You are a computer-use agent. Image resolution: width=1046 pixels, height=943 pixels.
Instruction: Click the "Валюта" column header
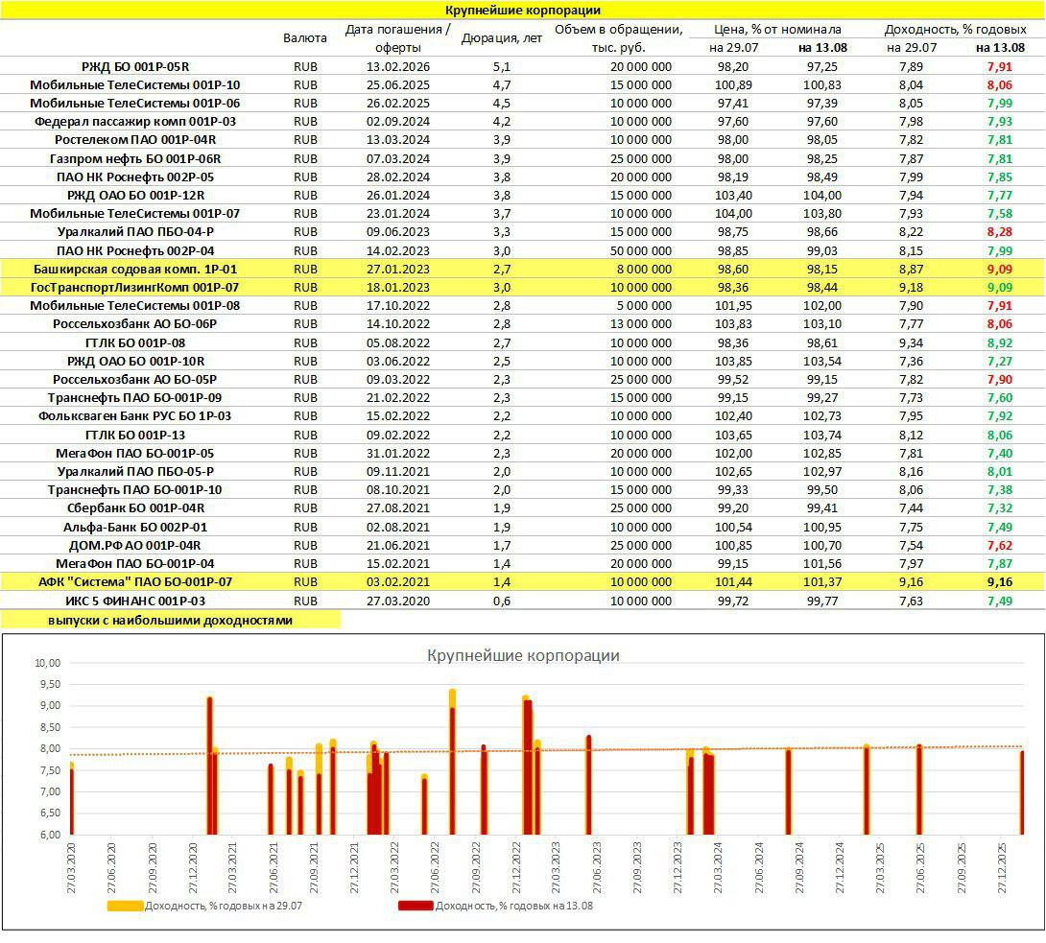[x=305, y=38]
